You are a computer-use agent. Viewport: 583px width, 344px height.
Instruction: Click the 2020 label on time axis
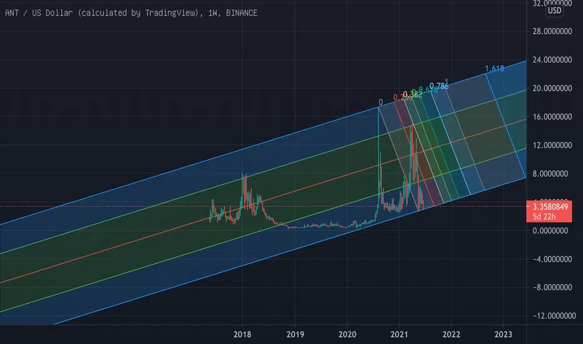tap(347, 335)
